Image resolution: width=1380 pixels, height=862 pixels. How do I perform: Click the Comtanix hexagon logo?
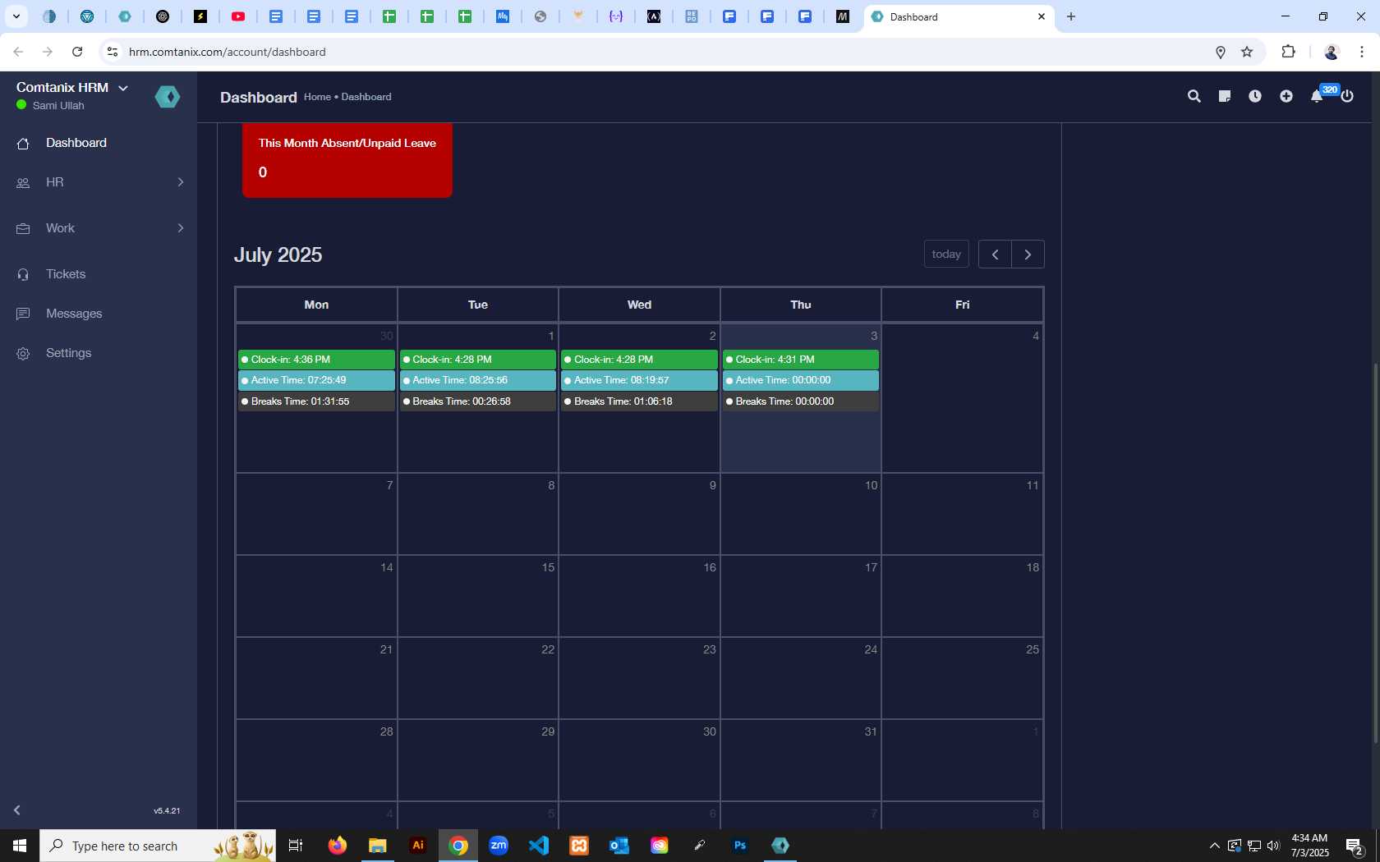pyautogui.click(x=168, y=97)
